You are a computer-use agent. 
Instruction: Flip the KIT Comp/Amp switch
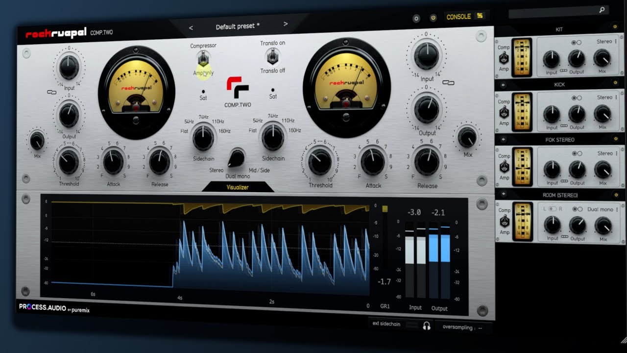click(x=504, y=58)
